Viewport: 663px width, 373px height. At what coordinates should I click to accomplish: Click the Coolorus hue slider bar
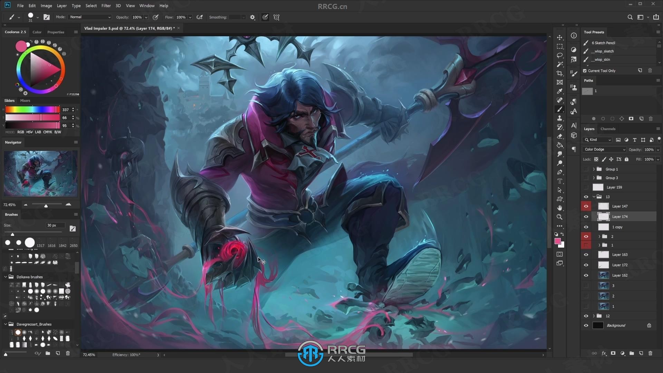pyautogui.click(x=32, y=109)
